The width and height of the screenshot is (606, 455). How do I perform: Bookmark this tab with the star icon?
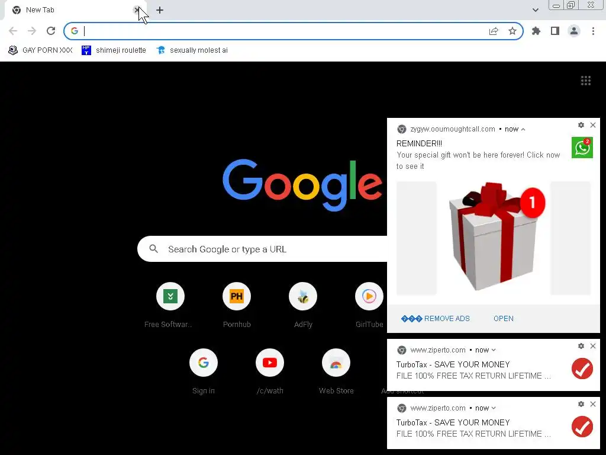[x=512, y=31]
